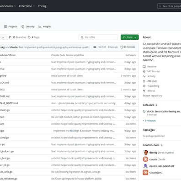181x181 pixels.
Task: Click the Security shield icon
Action: tap(23, 27)
